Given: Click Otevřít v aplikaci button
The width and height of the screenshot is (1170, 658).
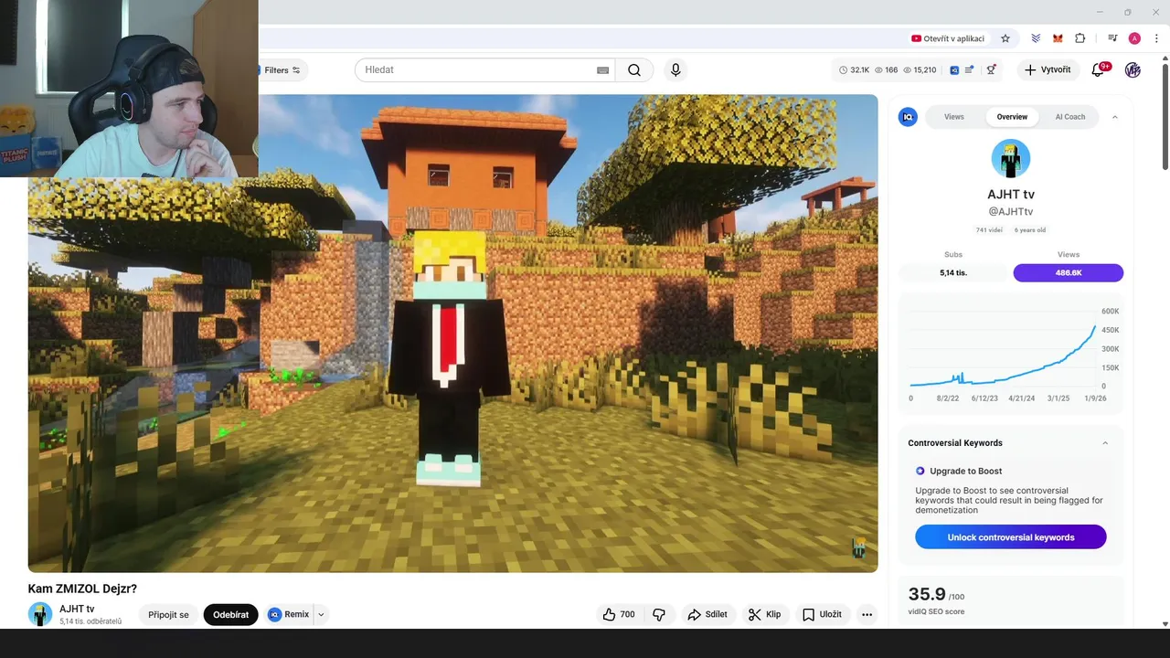Looking at the screenshot, I should (948, 38).
